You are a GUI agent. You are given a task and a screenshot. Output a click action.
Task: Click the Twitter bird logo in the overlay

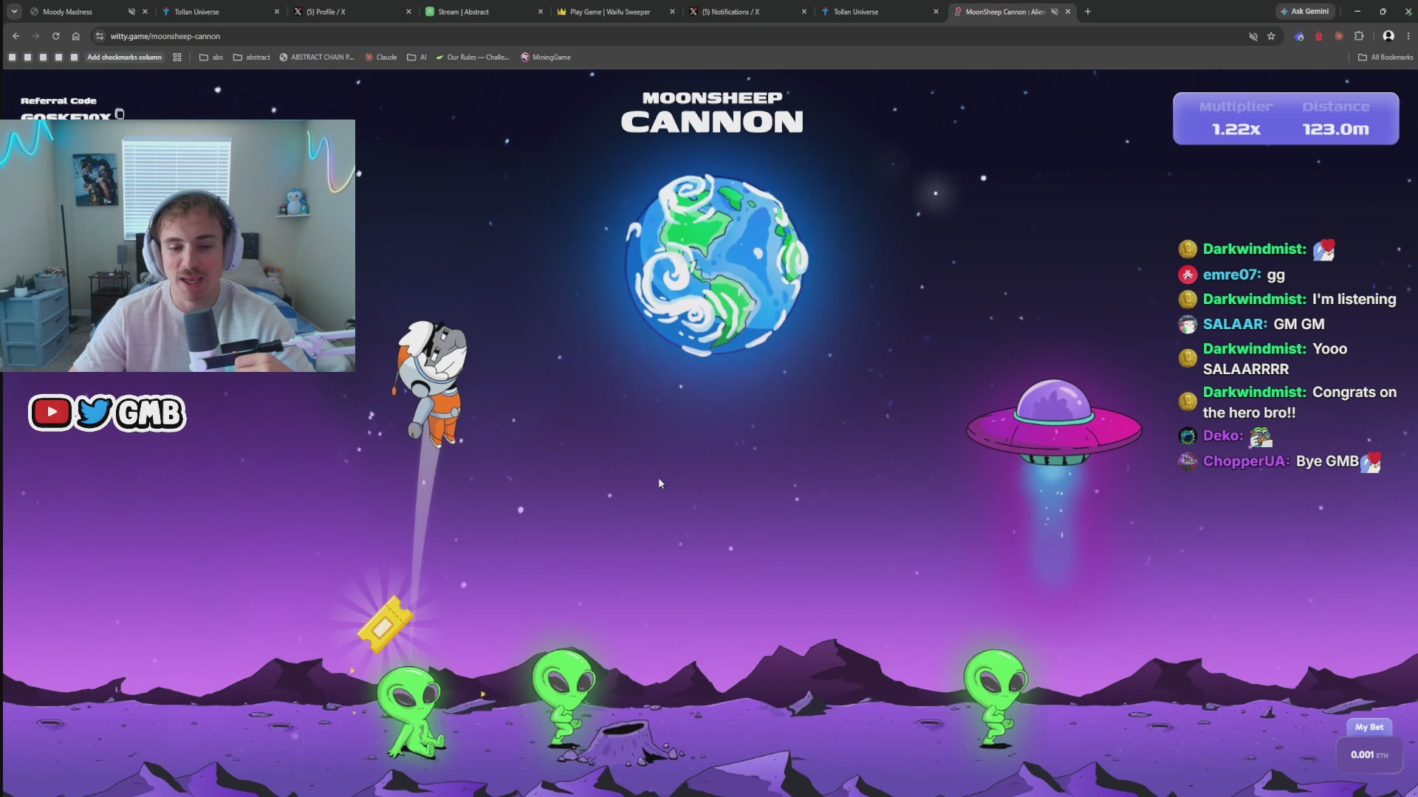point(94,412)
